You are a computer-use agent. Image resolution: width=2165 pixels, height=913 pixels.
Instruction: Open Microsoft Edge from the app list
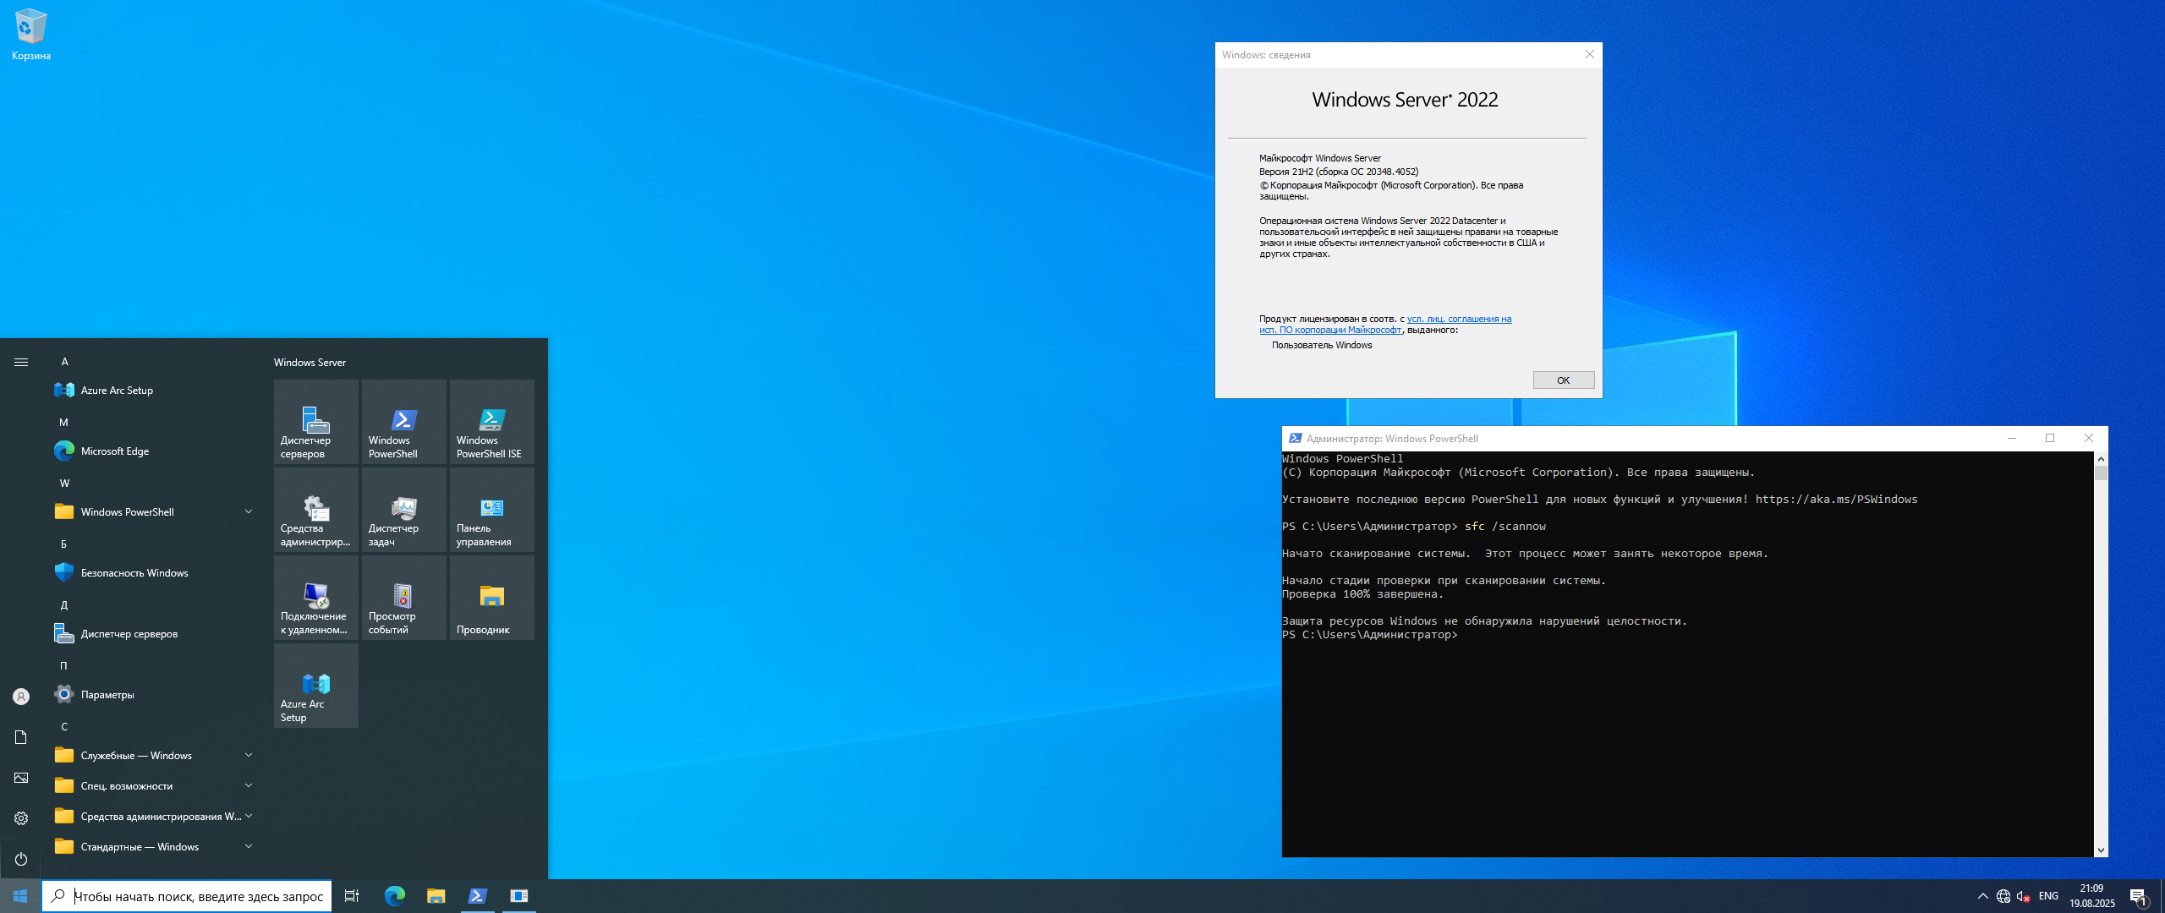click(x=152, y=451)
